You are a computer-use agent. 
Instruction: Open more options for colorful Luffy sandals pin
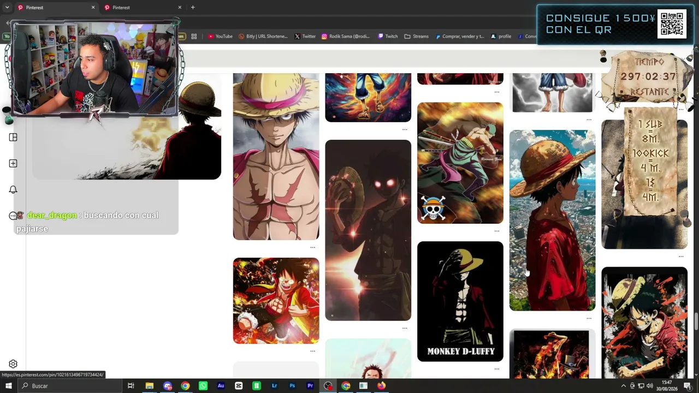405,129
